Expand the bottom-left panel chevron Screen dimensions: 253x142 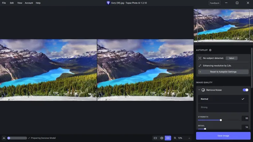(4, 138)
